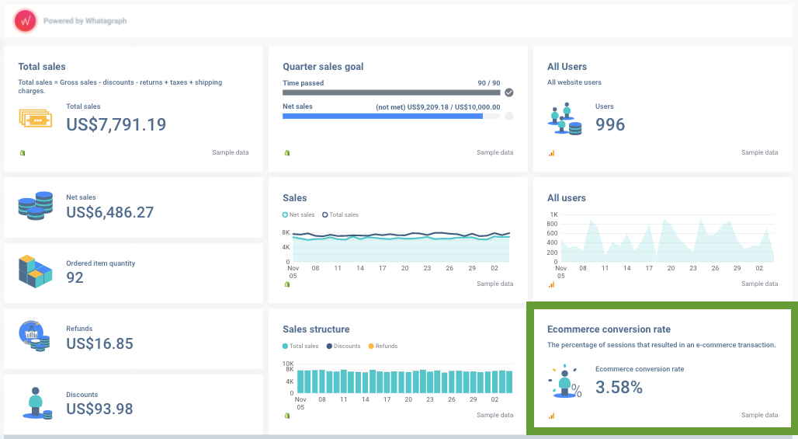Click the (not met) US$9,209.18 / US$10,000.00 text
The width and height of the screenshot is (798, 439).
point(438,107)
